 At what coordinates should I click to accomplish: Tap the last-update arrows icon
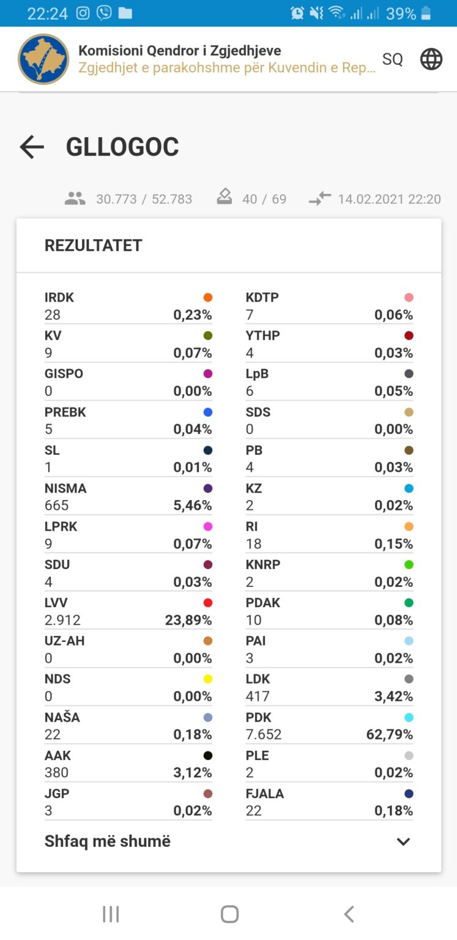[320, 199]
